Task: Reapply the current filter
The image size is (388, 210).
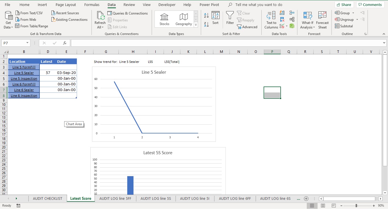Action: point(246,20)
